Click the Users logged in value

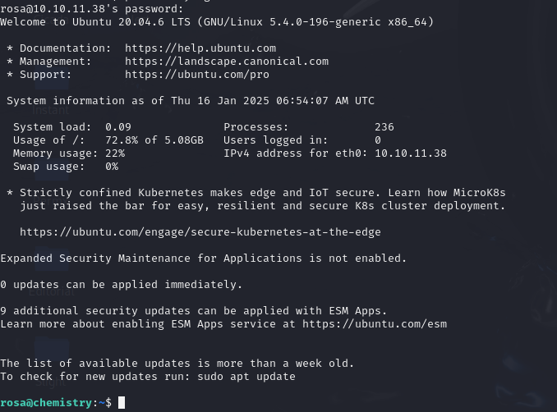(x=378, y=140)
